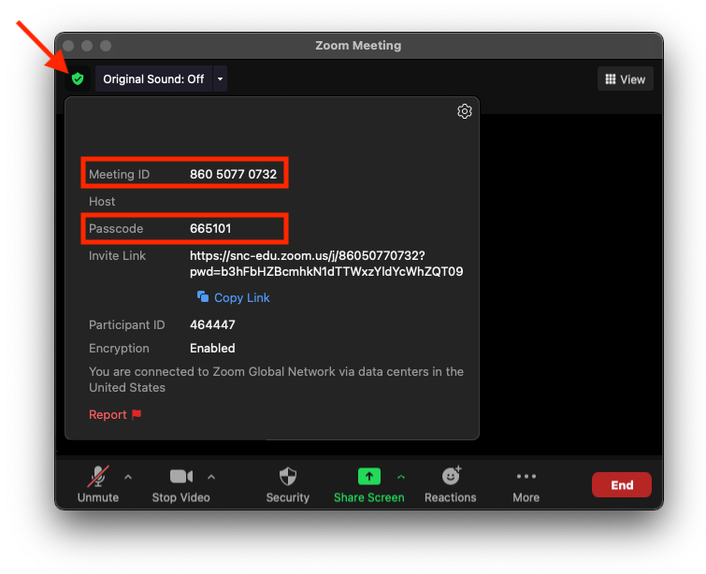The height and width of the screenshot is (574, 706).
Task: Click the Zoom Meeting window title
Action: (358, 46)
